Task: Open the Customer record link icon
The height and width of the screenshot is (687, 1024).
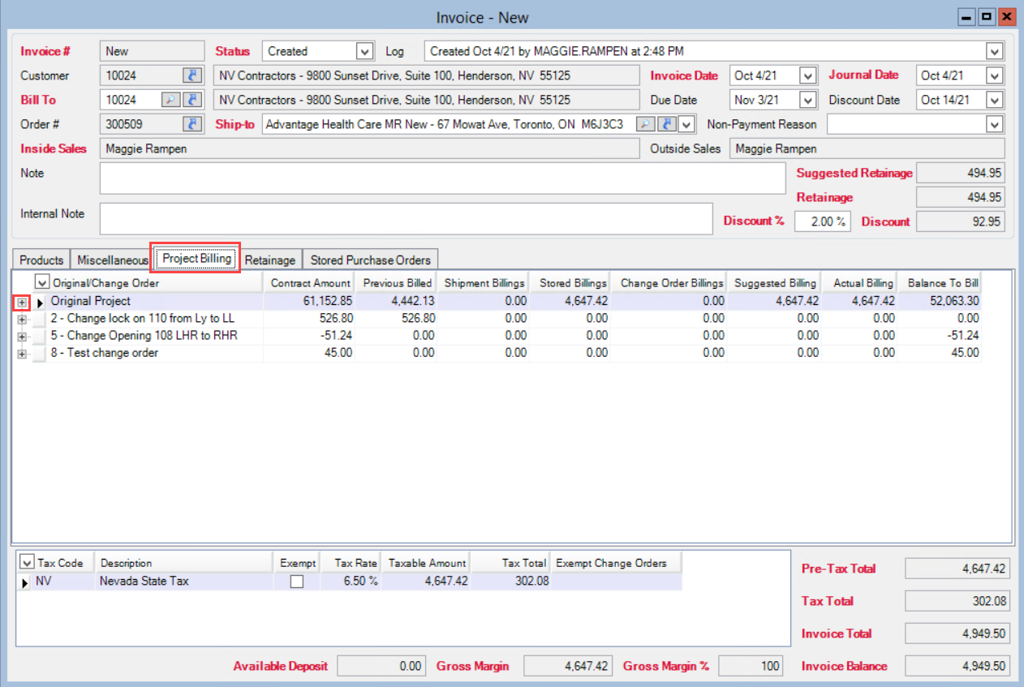Action: (192, 75)
